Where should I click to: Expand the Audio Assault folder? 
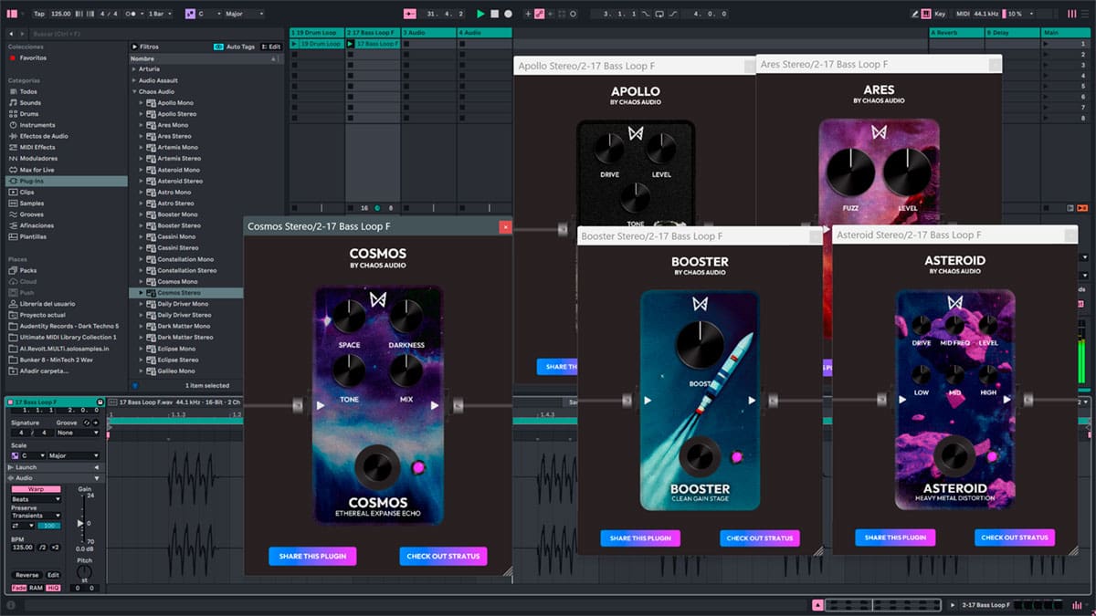(134, 80)
